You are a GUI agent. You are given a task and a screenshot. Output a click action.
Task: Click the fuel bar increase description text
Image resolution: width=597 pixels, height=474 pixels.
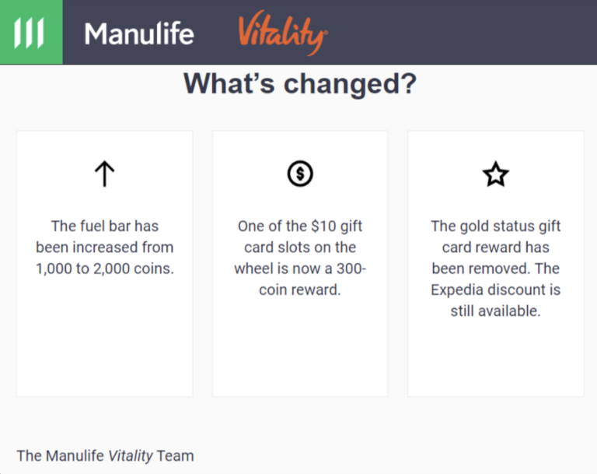click(x=104, y=247)
